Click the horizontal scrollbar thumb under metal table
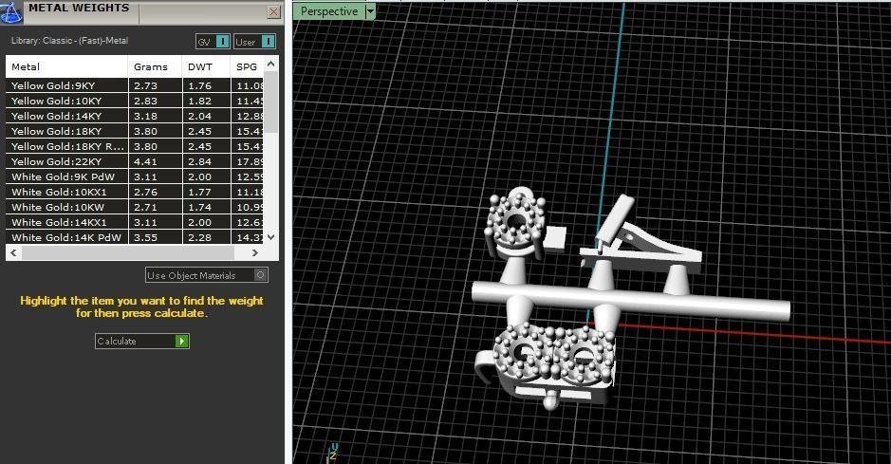This screenshot has width=891, height=464. pos(128,252)
